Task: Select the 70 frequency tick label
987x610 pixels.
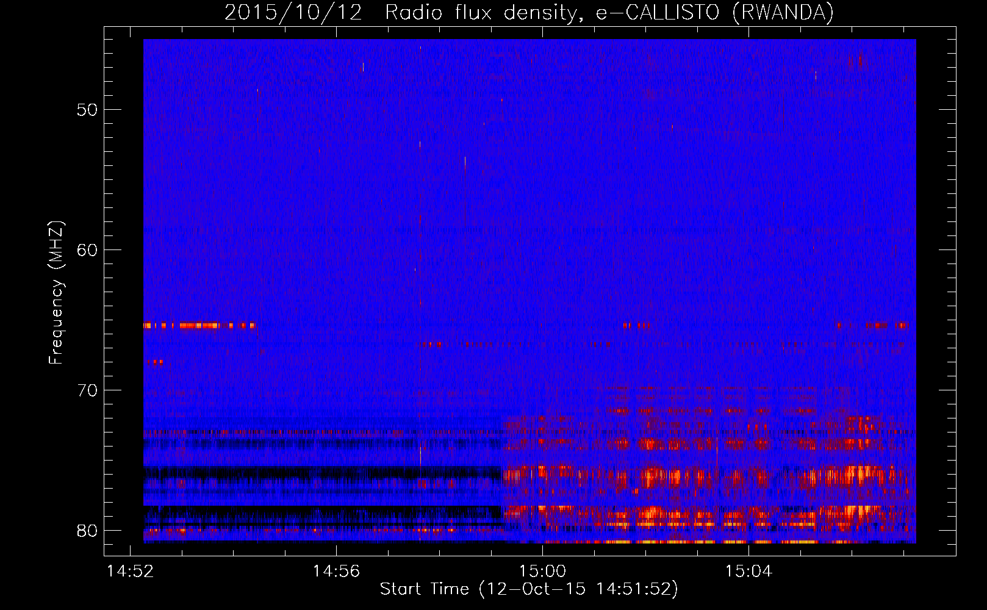Action: click(x=88, y=390)
